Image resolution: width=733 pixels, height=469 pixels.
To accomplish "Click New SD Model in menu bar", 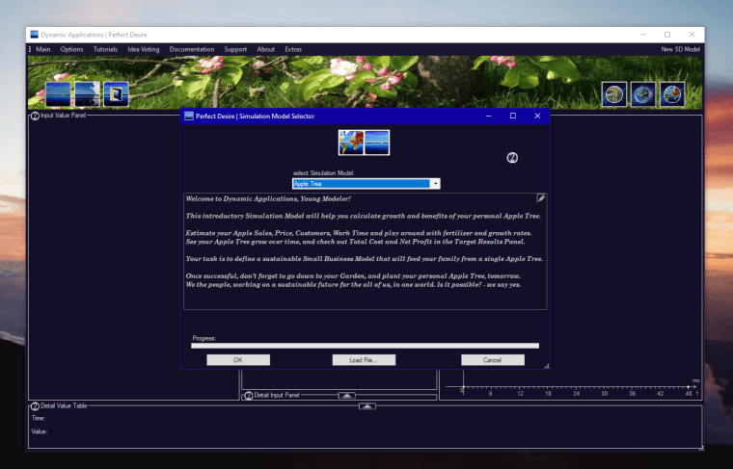I will (680, 49).
